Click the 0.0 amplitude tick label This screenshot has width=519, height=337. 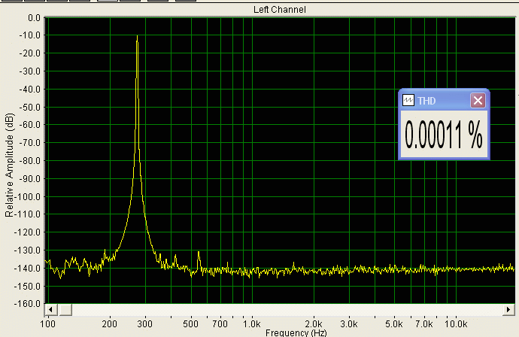(34, 17)
